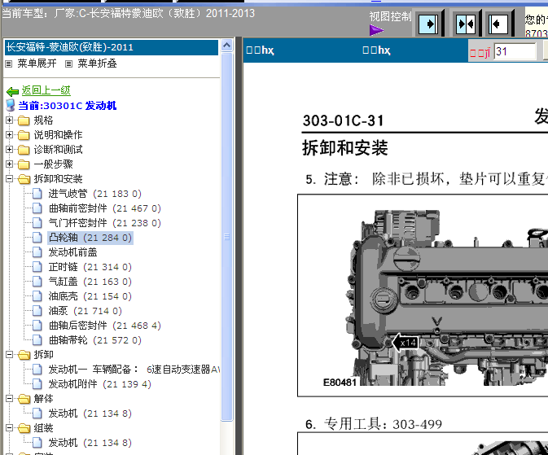
Task: Open 发动机— 车辆配备 6速自动变速器 document
Action: coord(134,370)
